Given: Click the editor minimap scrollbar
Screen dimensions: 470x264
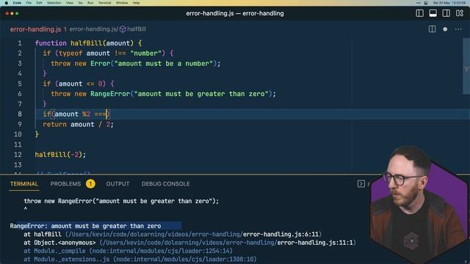Looking at the screenshot, I should tap(466, 67).
